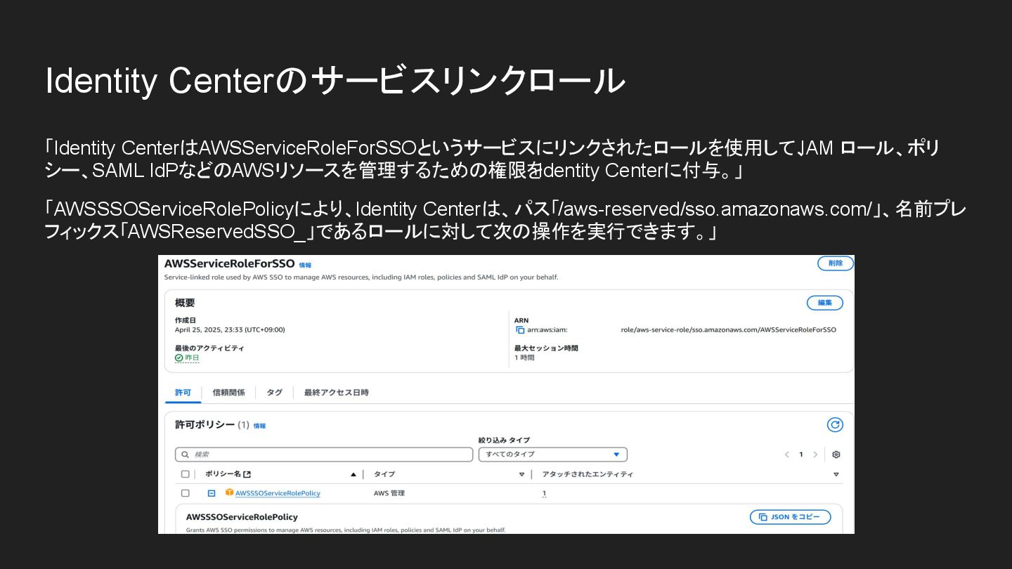Viewport: 1012px width, 569px height.
Task: Focus the policy 検索 input field
Action: pyautogui.click(x=324, y=454)
